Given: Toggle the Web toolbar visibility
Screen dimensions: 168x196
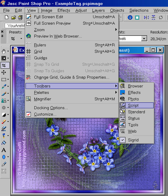Looking at the screenshot, I should 136,131.
